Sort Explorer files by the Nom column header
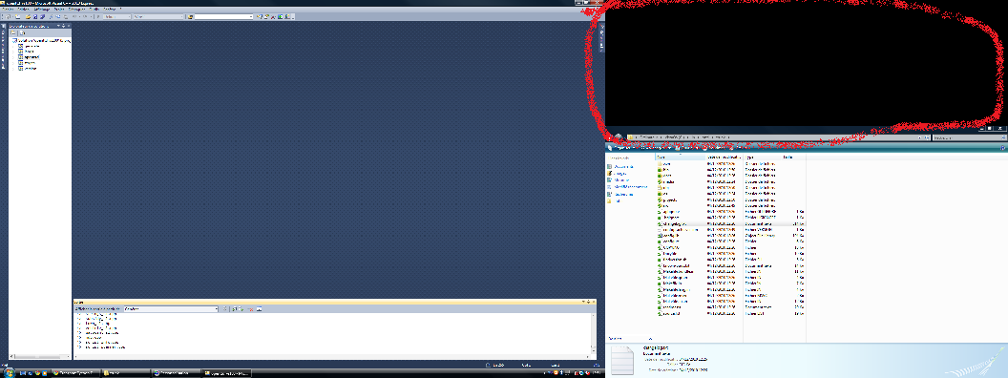The width and height of the screenshot is (1008, 378). coord(680,157)
